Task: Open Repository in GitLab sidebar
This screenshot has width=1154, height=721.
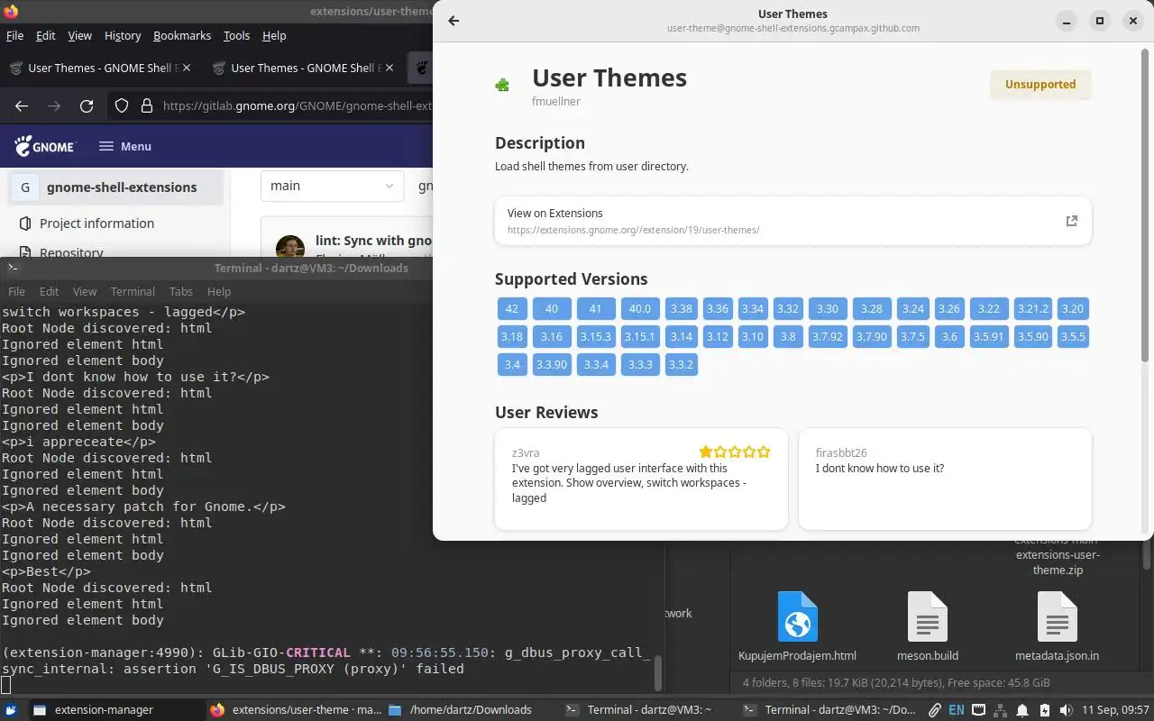Action: point(71,253)
